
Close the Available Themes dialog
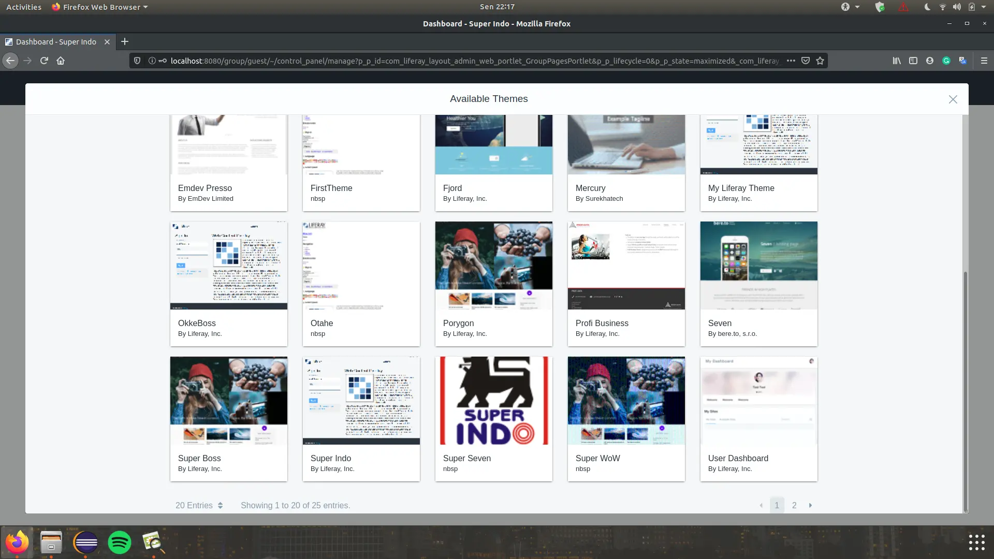click(953, 99)
